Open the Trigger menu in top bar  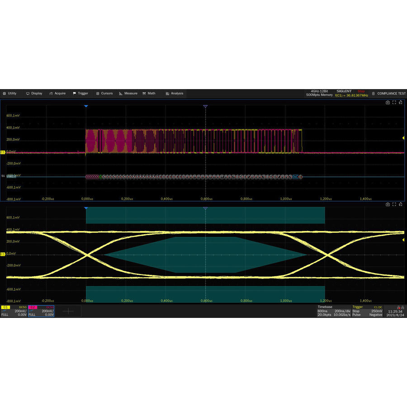pyautogui.click(x=80, y=94)
